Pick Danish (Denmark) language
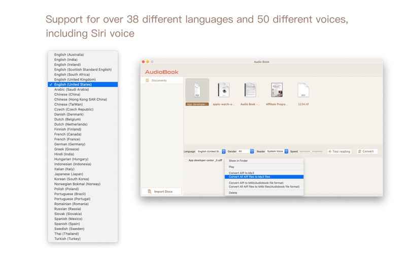This screenshot has width=406, height=254. [x=83, y=114]
